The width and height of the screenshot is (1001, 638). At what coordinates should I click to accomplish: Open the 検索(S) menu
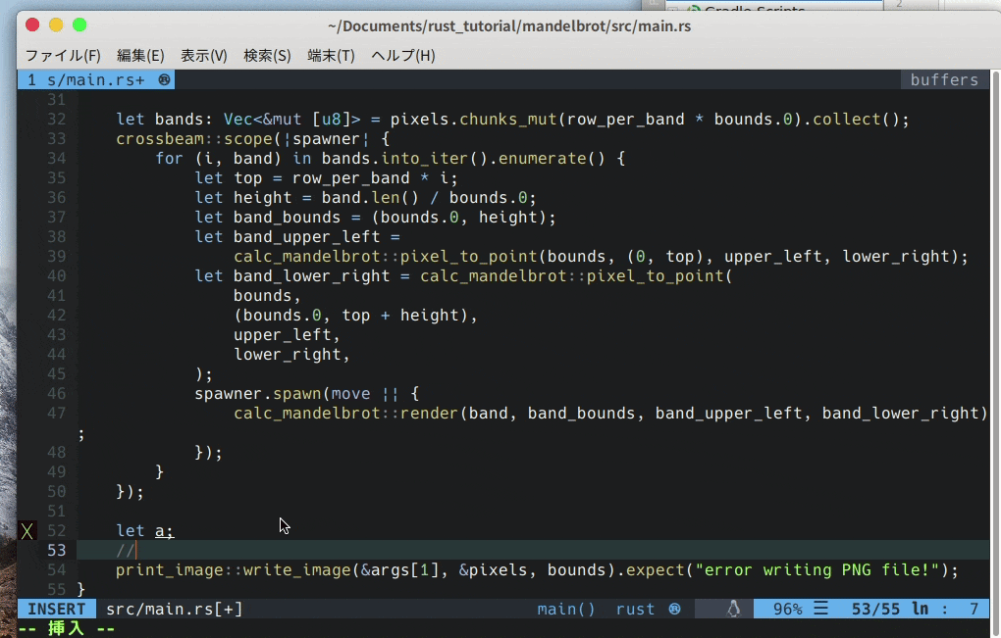pyautogui.click(x=267, y=56)
